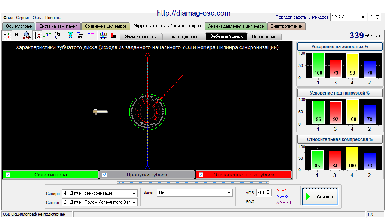Image resolution: width=389 pixels, height=219 pixels.
Task: Switch algorithm with Alg 1/2 icon
Action: [x=57, y=35]
